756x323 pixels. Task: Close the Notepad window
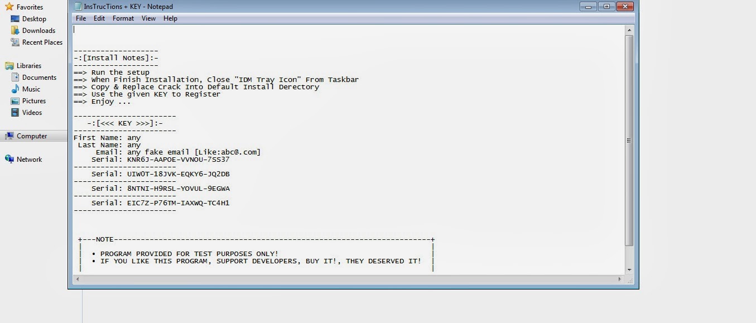point(624,7)
